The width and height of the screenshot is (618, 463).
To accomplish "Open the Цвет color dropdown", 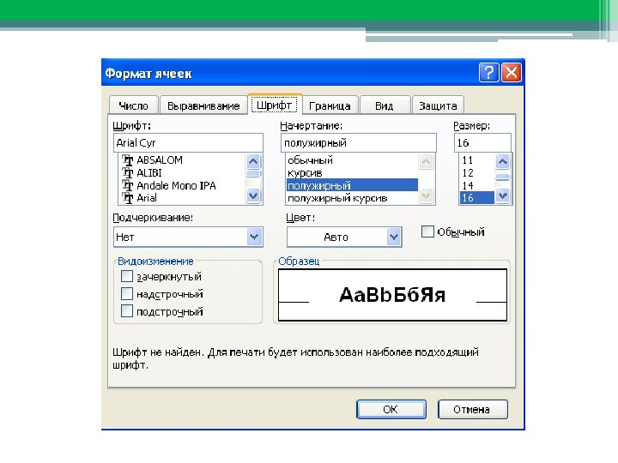I will pyautogui.click(x=393, y=237).
